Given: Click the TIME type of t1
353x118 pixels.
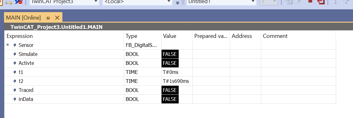Looking at the screenshot, I should pyautogui.click(x=132, y=72).
